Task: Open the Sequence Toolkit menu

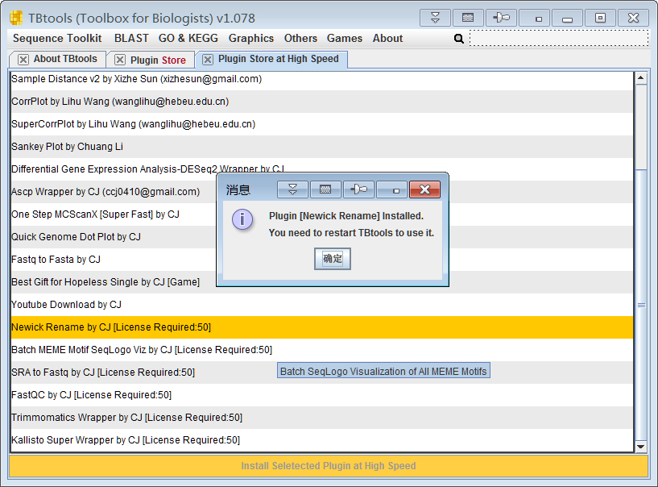Action: pos(57,38)
